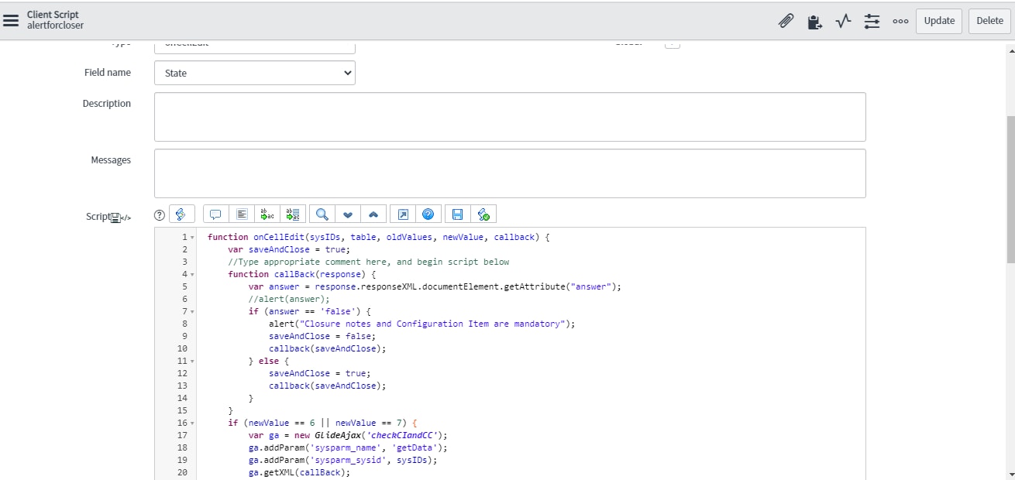
Task: Click the sysparm_sysid addParam script line
Action: point(342,460)
